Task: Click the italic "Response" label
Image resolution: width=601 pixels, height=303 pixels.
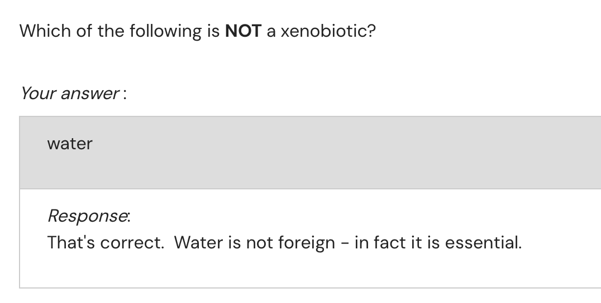Action: [x=88, y=214]
